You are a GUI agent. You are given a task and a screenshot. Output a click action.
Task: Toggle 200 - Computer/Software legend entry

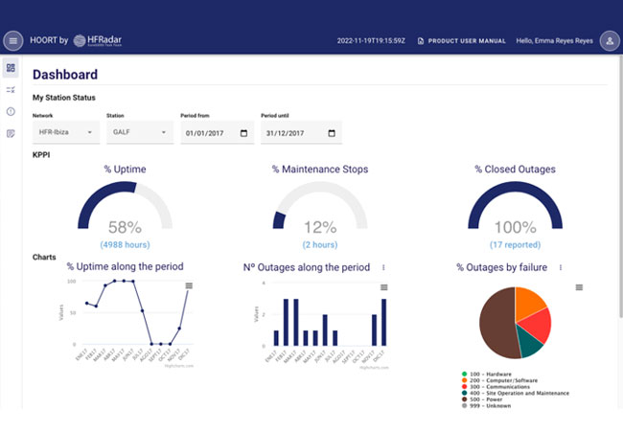pos(499,380)
